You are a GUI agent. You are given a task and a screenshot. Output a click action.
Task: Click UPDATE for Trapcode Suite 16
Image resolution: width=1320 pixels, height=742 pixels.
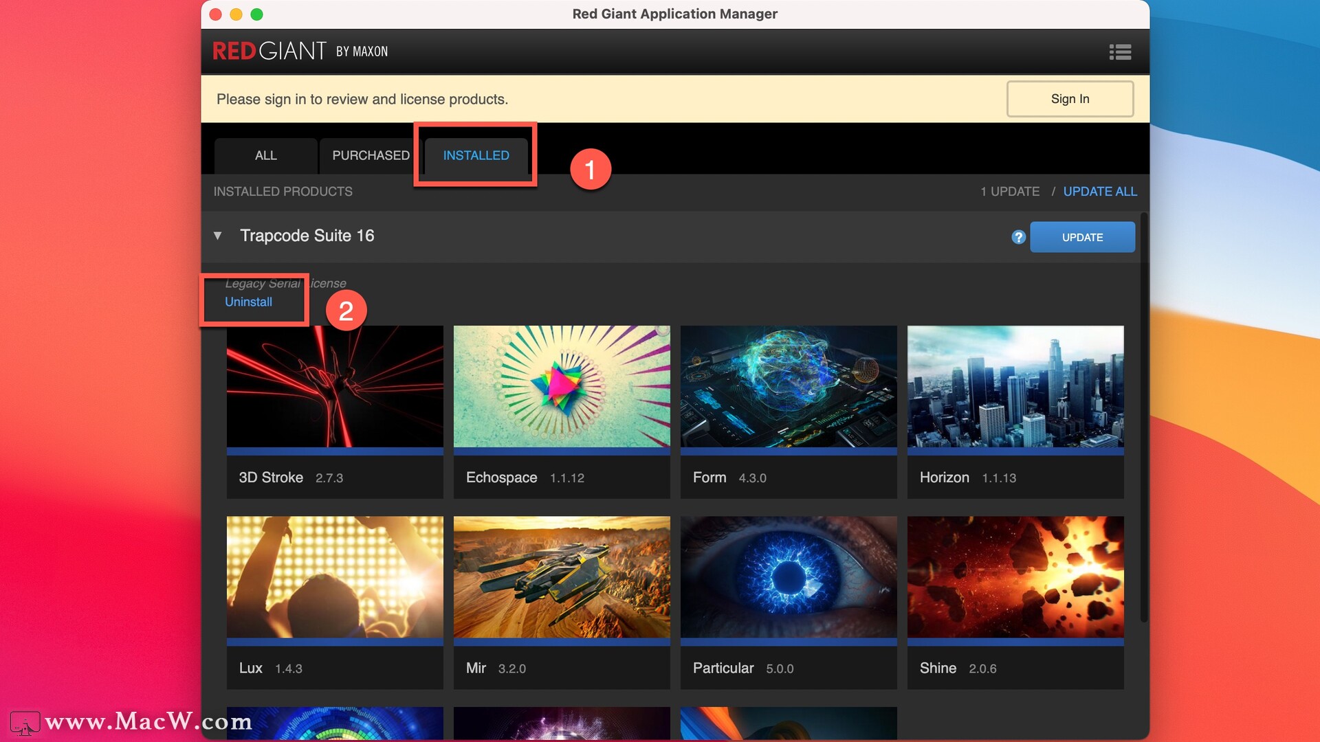point(1083,236)
